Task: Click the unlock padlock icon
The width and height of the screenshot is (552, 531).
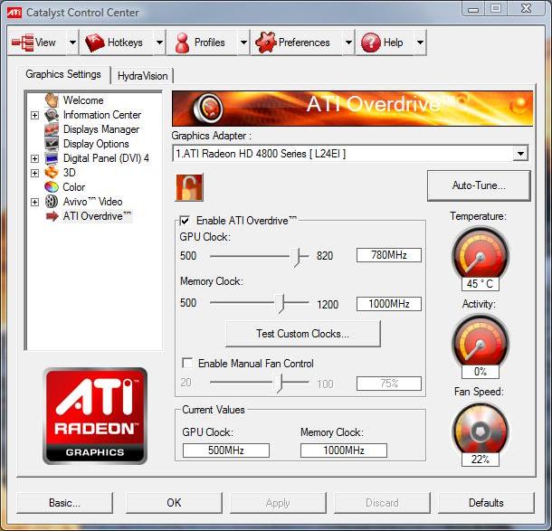Action: click(x=189, y=187)
